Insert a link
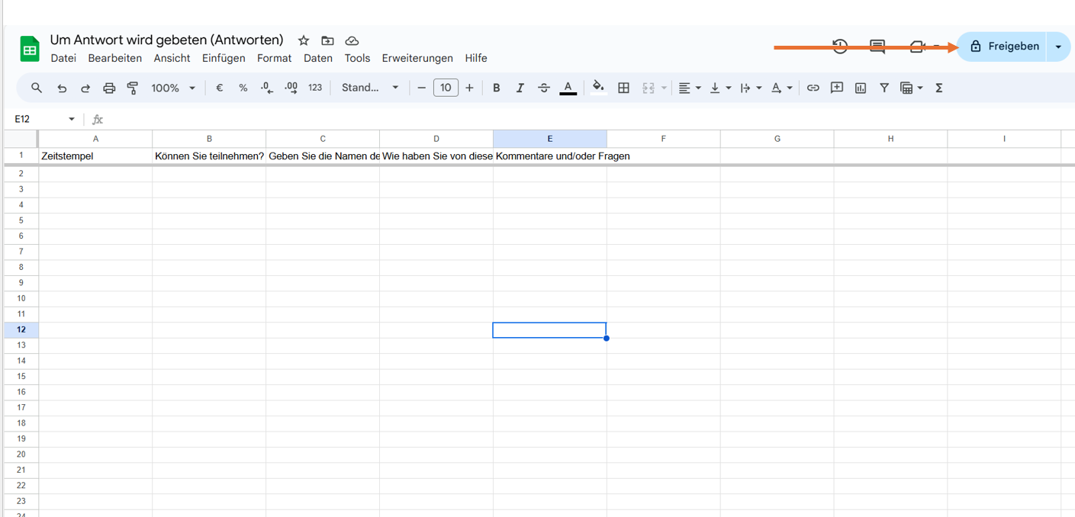Viewport: 1075px width, 517px height. point(813,88)
